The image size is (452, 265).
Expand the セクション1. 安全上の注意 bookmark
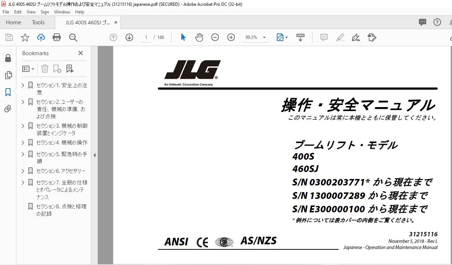[23, 85]
